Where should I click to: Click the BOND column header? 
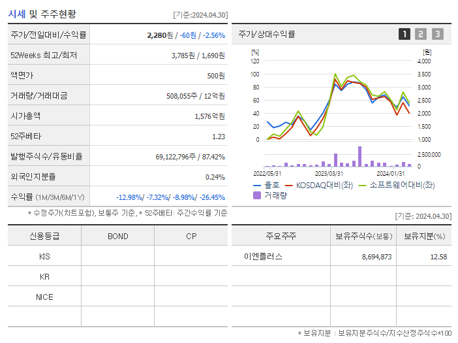click(x=117, y=237)
